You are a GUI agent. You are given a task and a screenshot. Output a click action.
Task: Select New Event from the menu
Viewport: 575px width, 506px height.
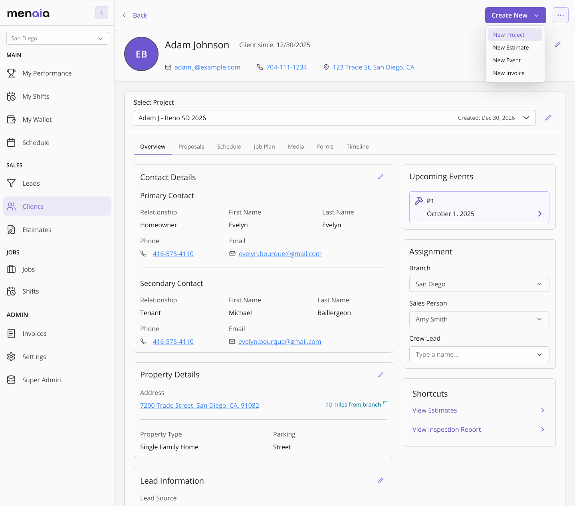(x=515, y=60)
